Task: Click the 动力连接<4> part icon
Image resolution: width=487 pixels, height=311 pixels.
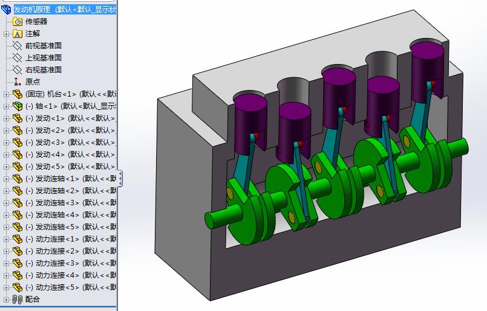Action: point(18,275)
